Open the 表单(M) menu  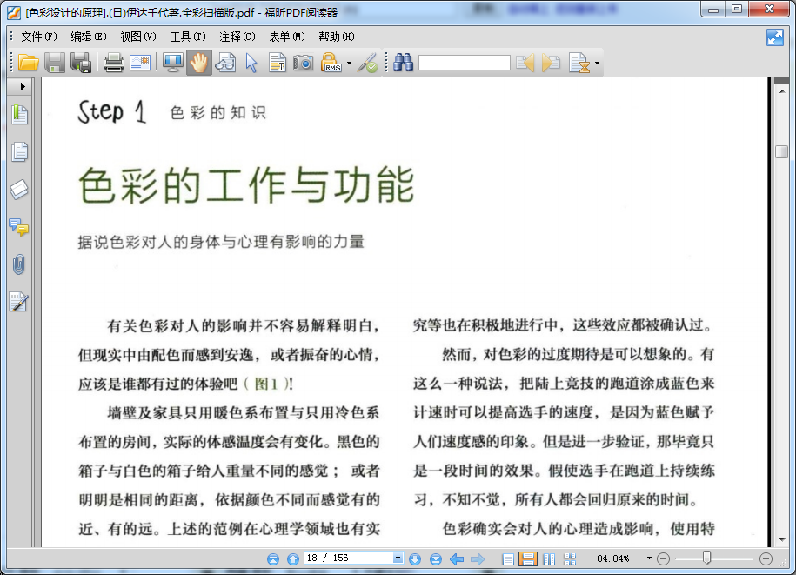[x=287, y=37]
